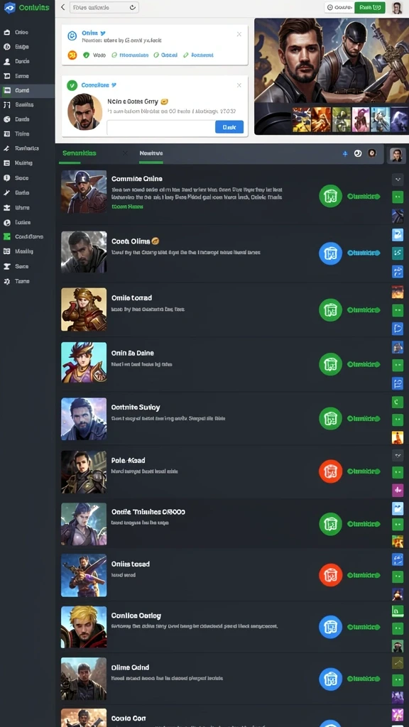The image size is (409, 727).
Task: Focus the reply text field in Comeilore card
Action: 161,127
